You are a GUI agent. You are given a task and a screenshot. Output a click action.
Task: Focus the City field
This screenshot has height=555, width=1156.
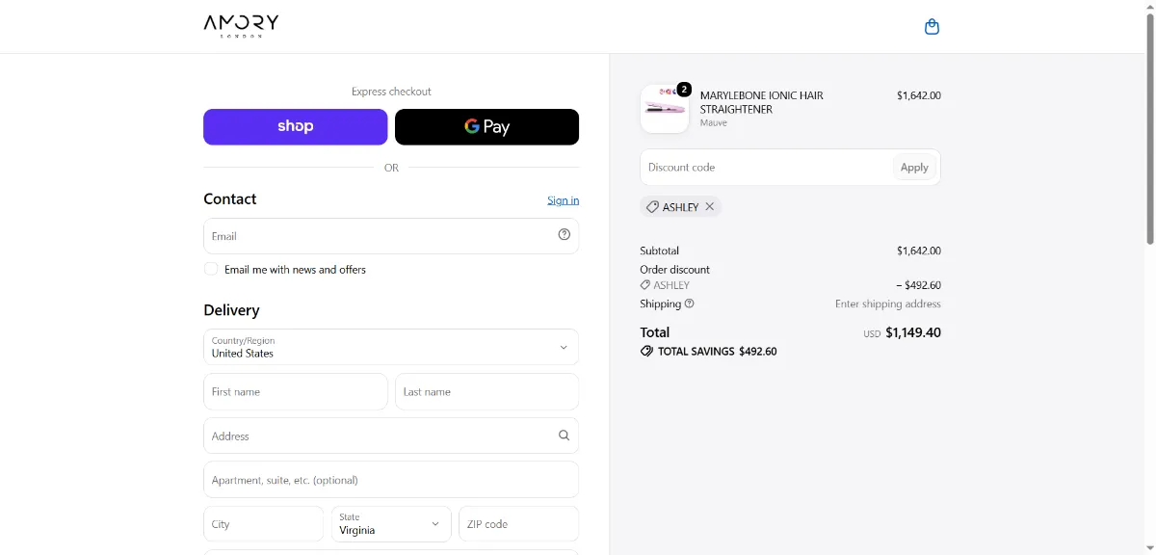click(263, 524)
